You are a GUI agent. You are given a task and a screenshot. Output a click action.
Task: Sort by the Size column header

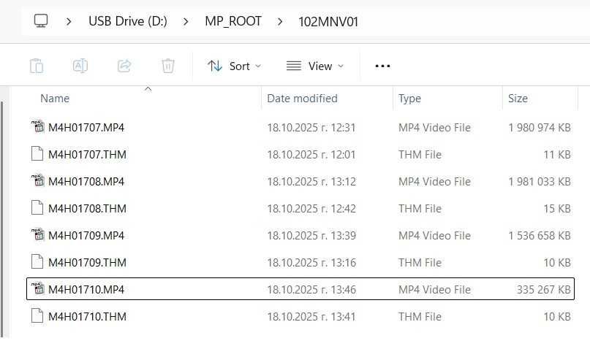tap(518, 99)
